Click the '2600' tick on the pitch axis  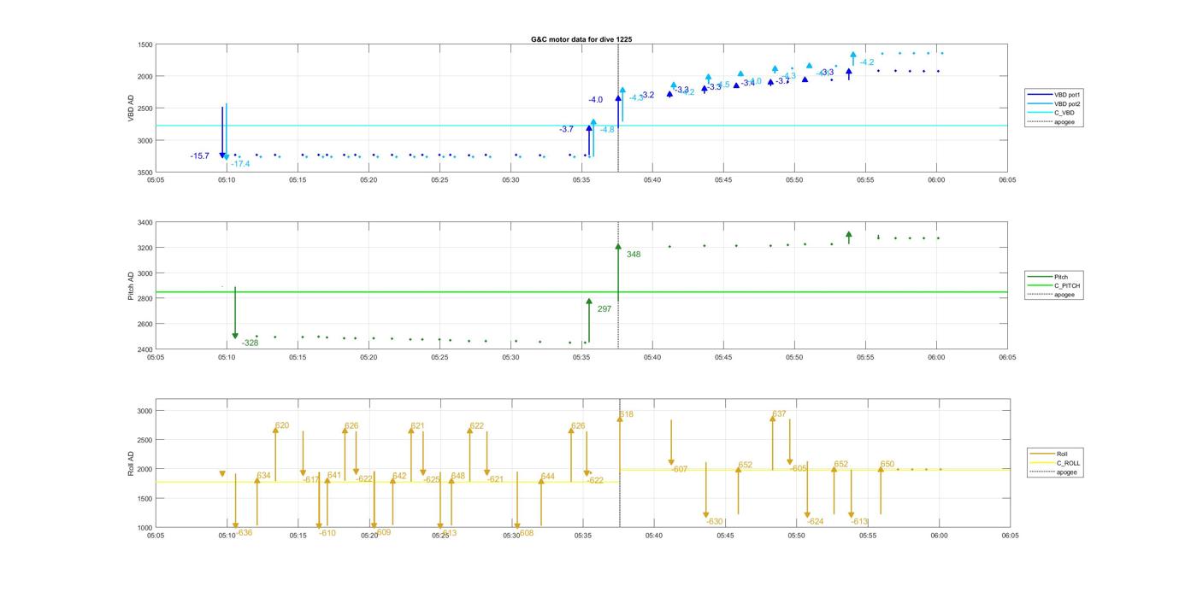(x=145, y=325)
